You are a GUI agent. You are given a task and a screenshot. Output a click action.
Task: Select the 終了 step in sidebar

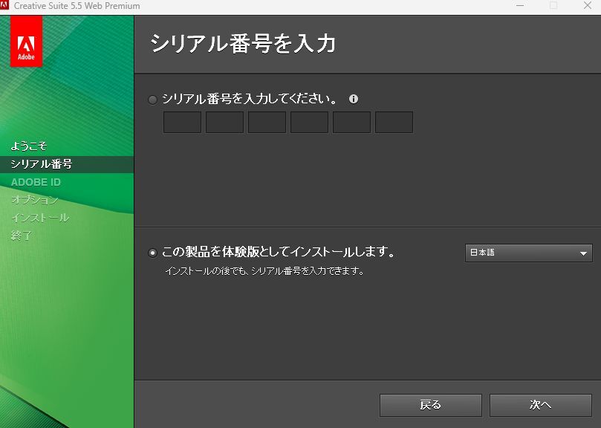pos(22,236)
